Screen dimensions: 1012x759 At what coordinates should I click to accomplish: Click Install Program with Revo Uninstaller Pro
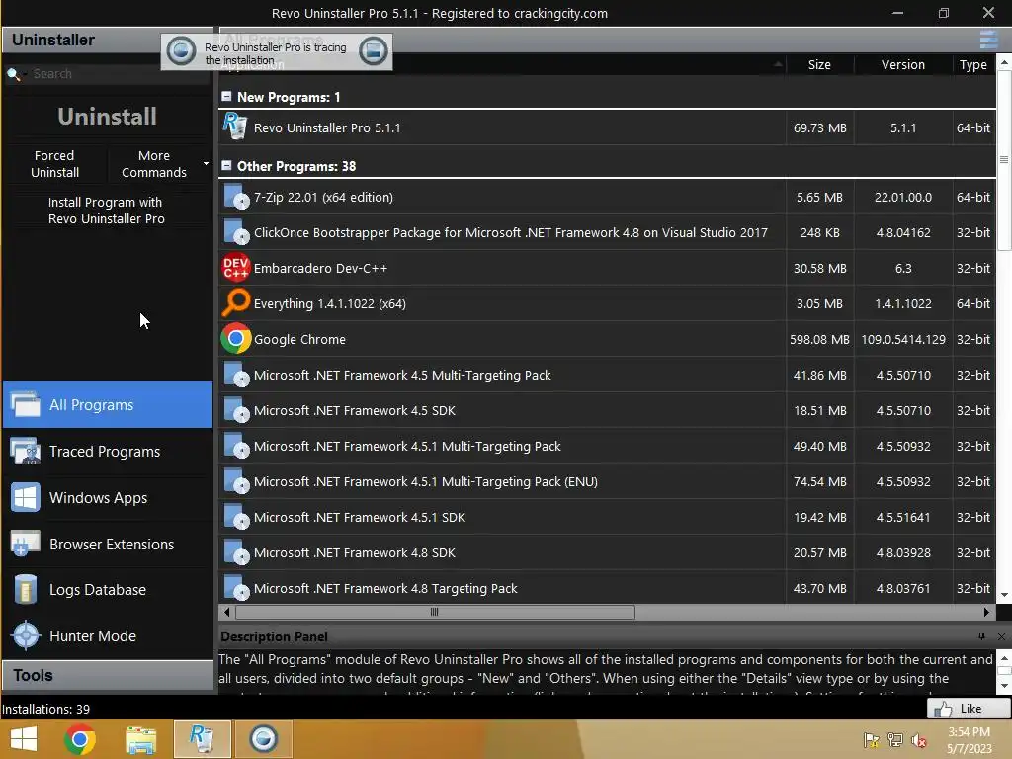pyautogui.click(x=107, y=211)
